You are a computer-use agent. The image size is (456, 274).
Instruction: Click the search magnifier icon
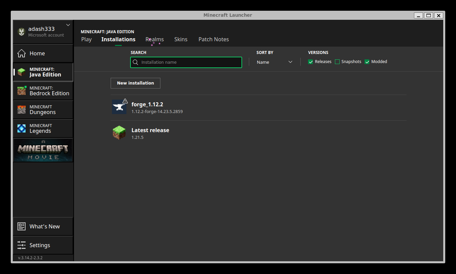136,62
